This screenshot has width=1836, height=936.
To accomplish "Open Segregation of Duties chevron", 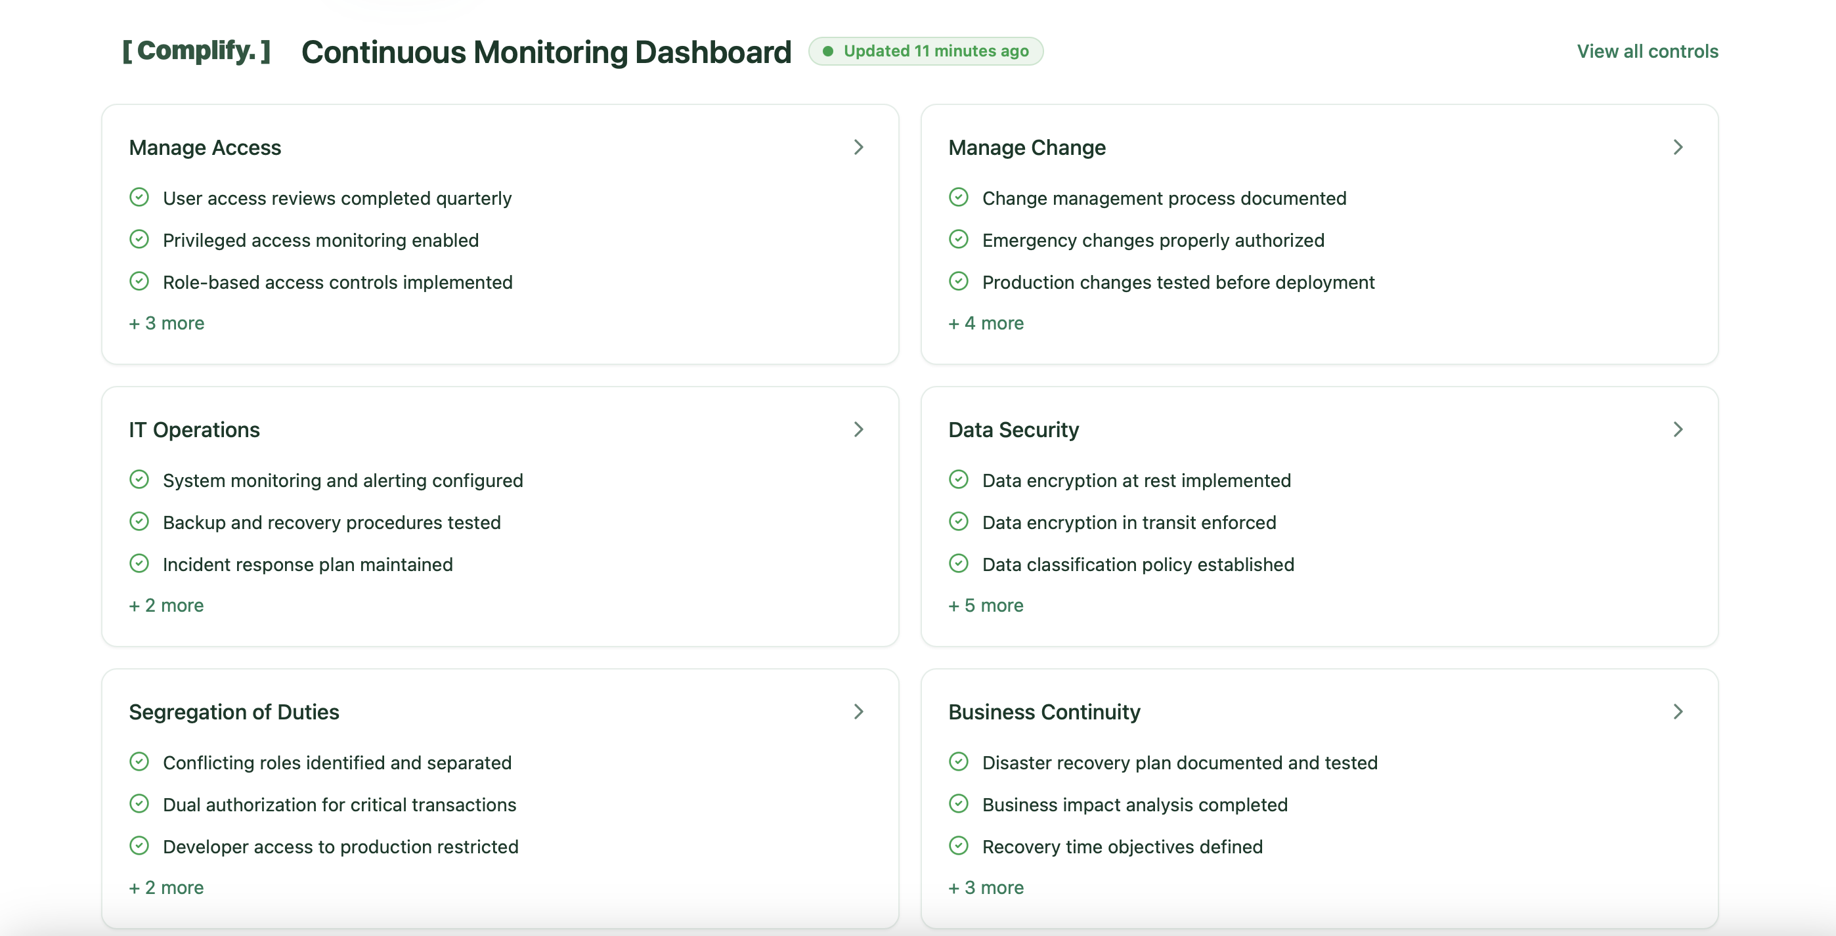I will tap(858, 711).
